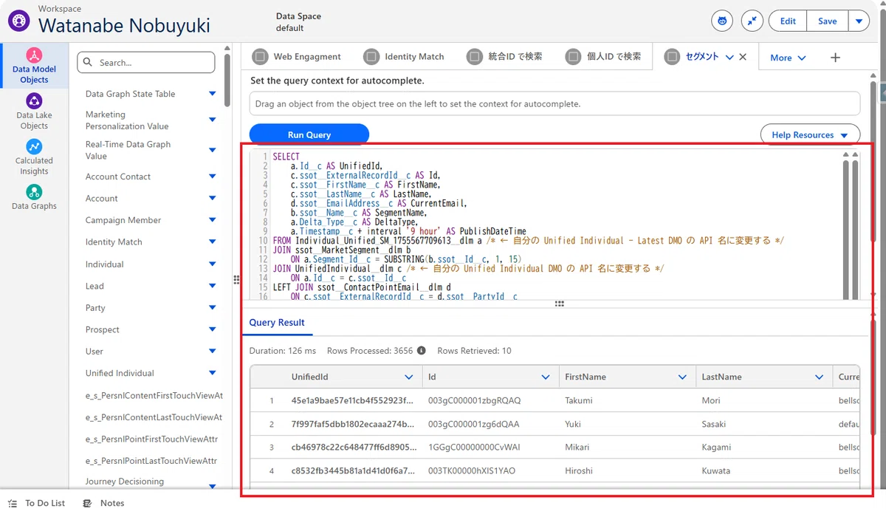
Task: Select the Journey Decisioning tree item
Action: click(125, 482)
